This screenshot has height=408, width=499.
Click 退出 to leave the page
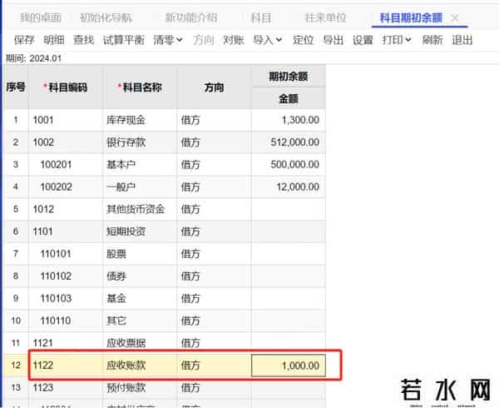click(462, 40)
